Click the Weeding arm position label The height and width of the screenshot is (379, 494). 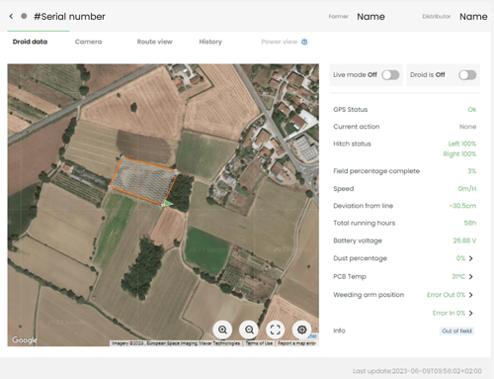pyautogui.click(x=369, y=295)
